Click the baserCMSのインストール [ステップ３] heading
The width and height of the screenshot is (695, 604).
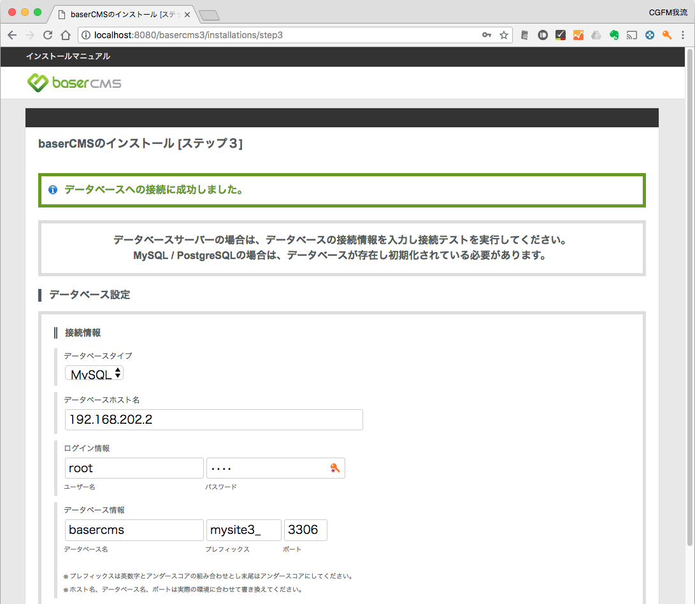click(141, 143)
